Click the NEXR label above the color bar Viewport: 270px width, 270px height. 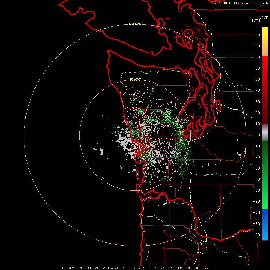coord(264,18)
